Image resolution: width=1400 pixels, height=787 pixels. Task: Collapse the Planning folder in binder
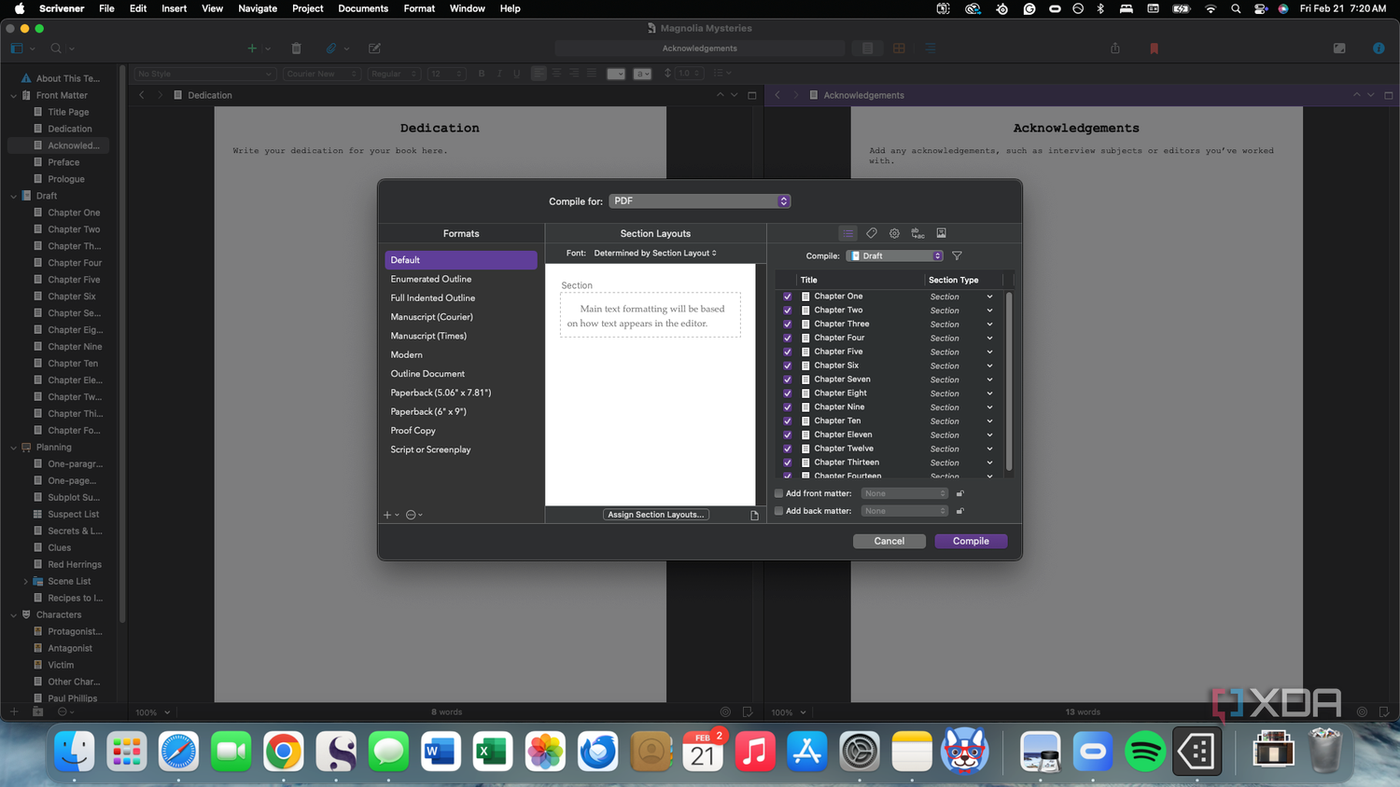(13, 448)
